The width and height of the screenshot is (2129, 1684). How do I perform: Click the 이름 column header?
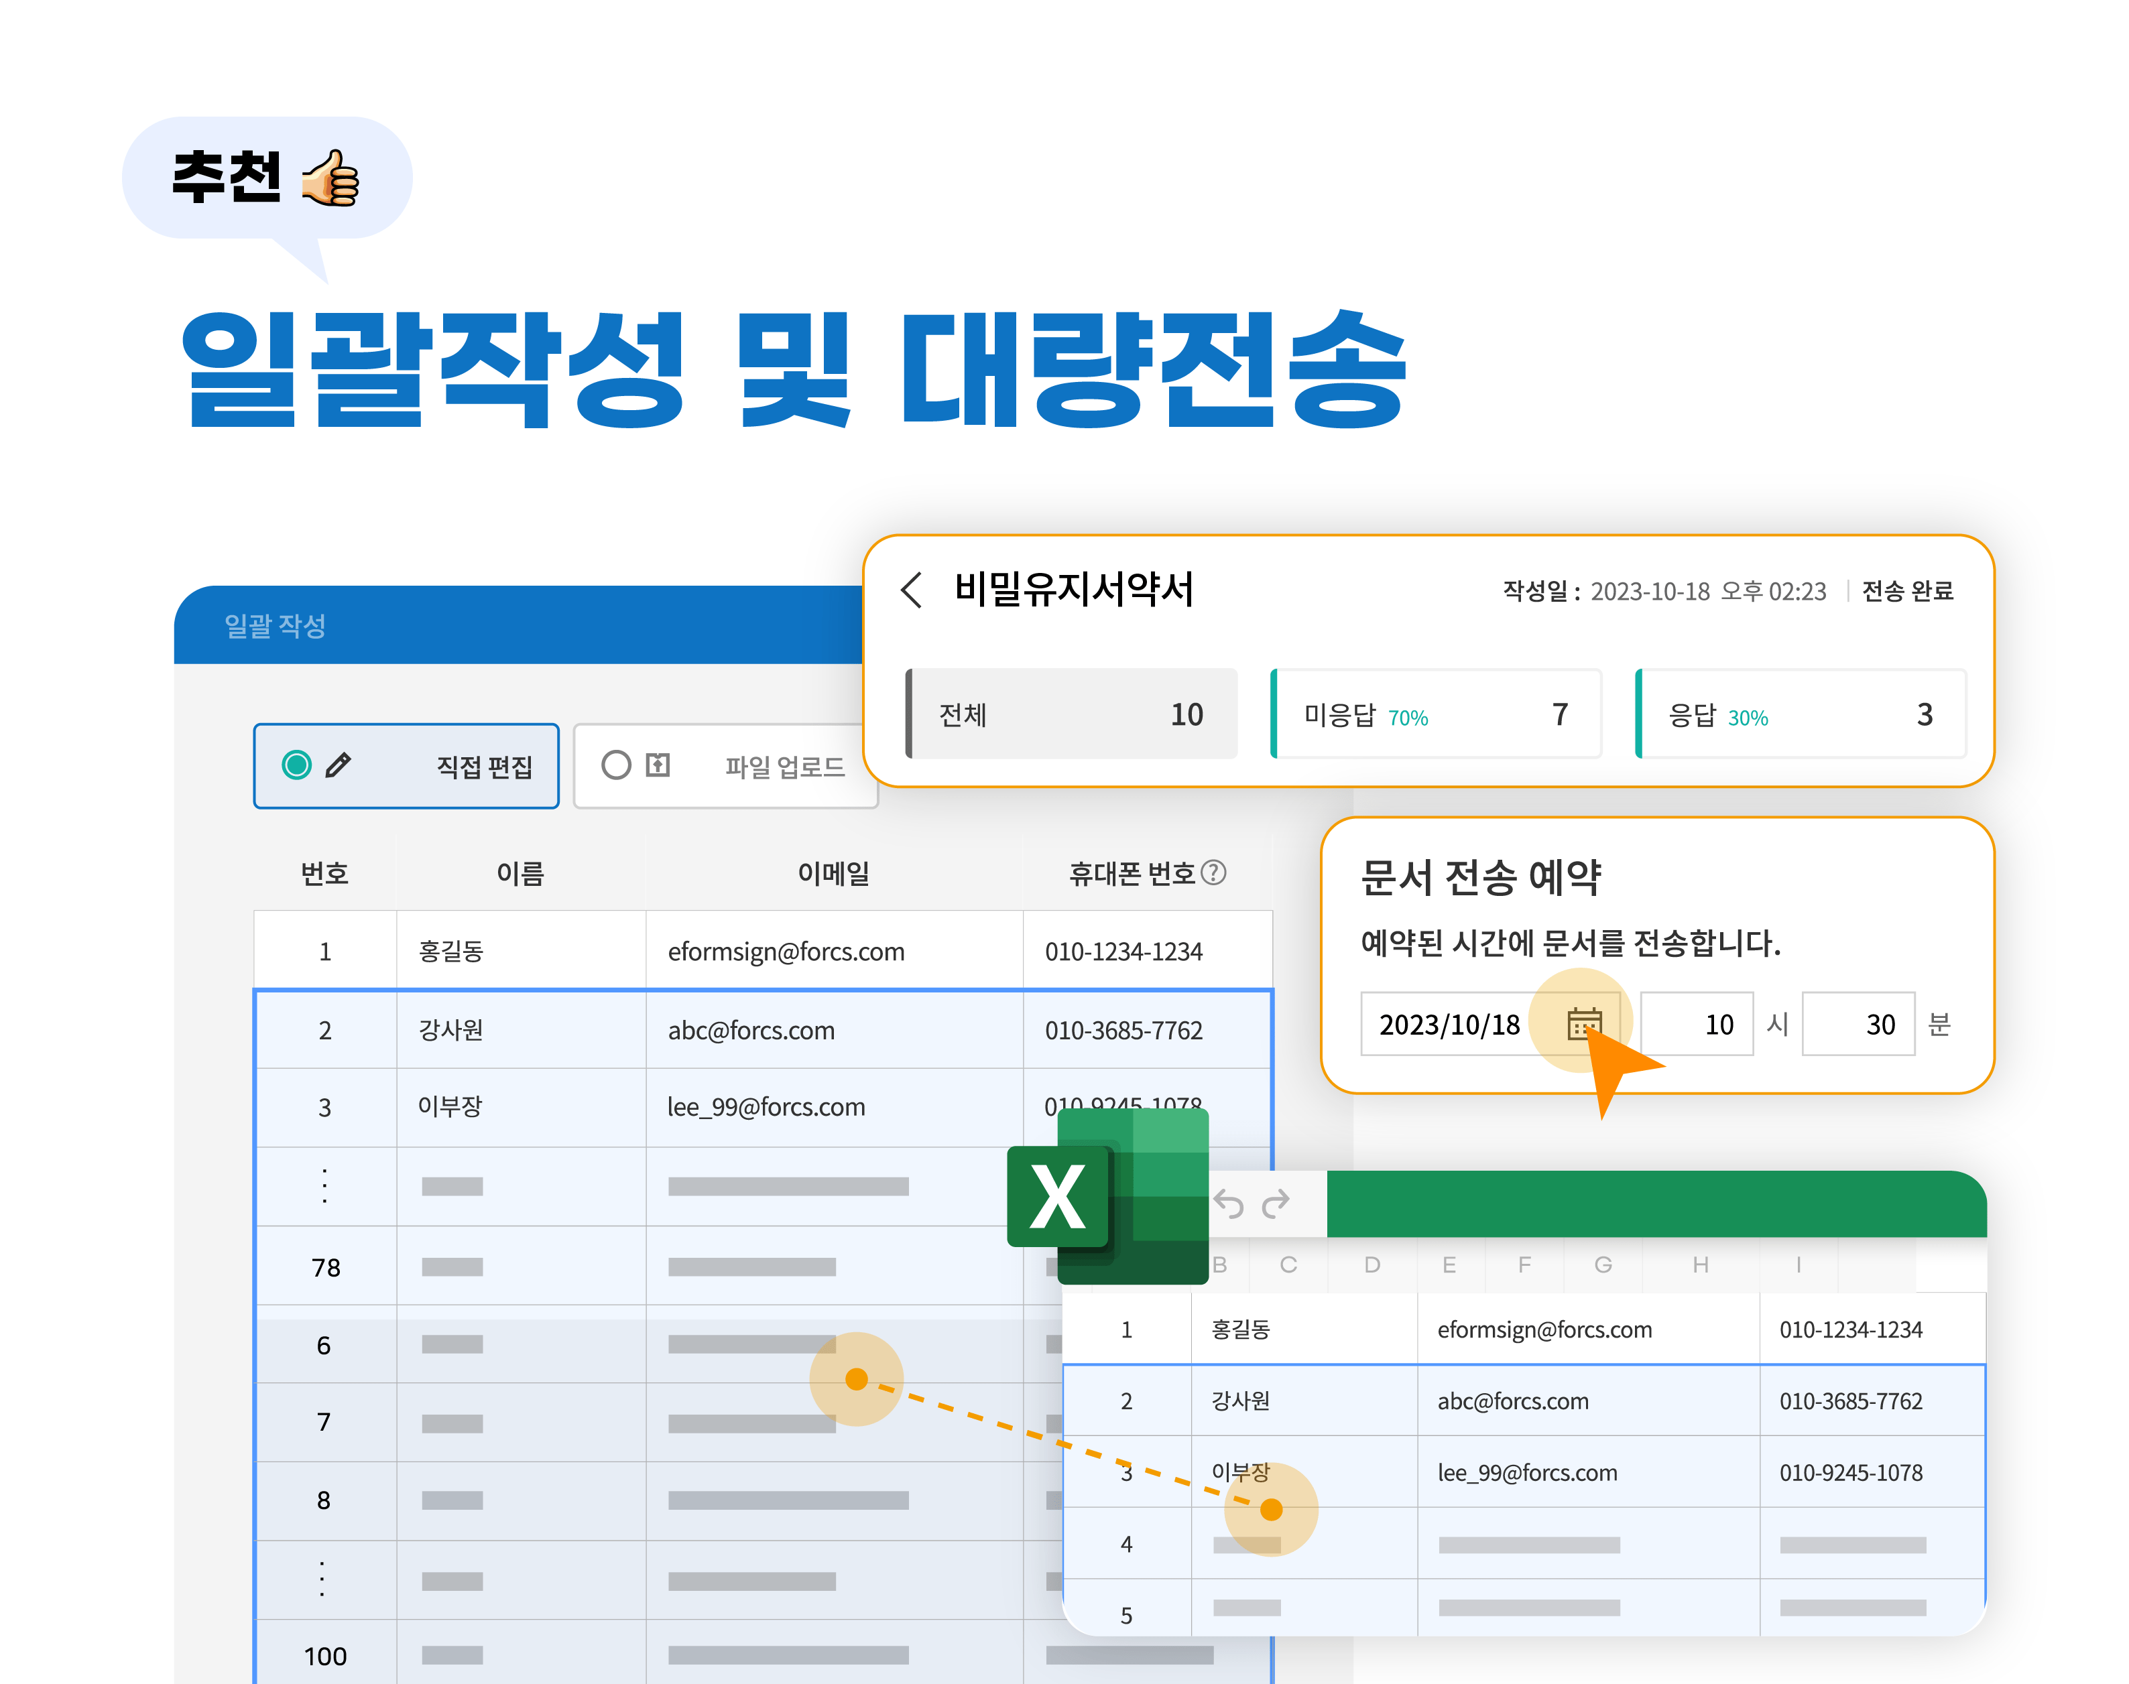[x=521, y=872]
